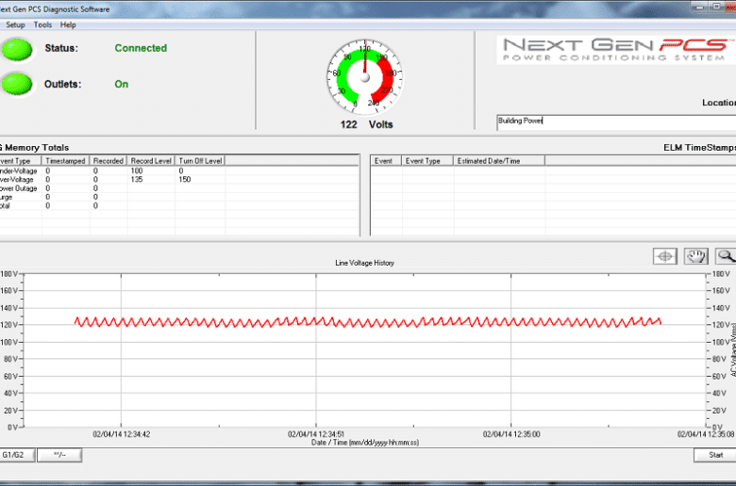Click the red voltage trace line

(x=368, y=322)
